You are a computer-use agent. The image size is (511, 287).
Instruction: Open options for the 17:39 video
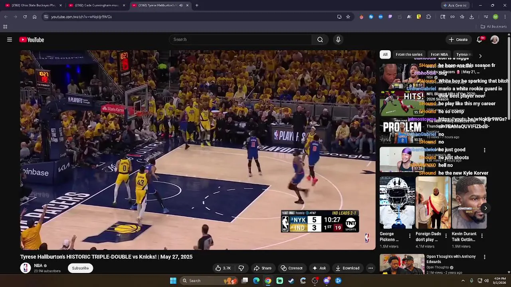(x=485, y=150)
